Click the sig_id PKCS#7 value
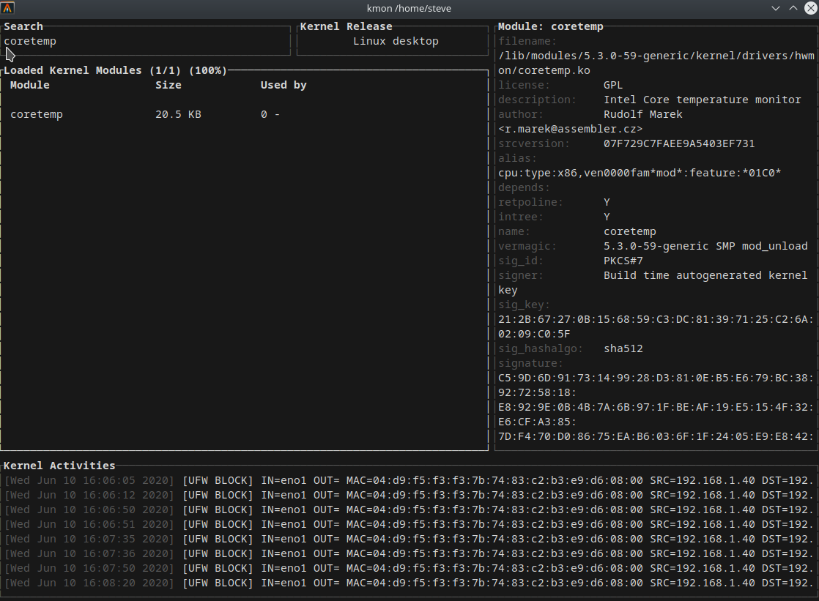Viewport: 819px width, 601px height. coord(623,261)
